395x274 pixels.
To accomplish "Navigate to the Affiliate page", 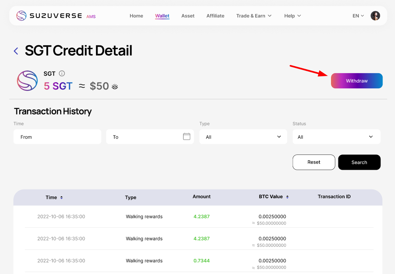I will tap(215, 16).
